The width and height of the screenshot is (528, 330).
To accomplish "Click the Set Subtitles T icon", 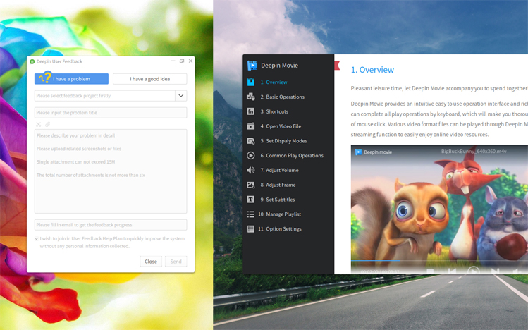I will [x=250, y=200].
